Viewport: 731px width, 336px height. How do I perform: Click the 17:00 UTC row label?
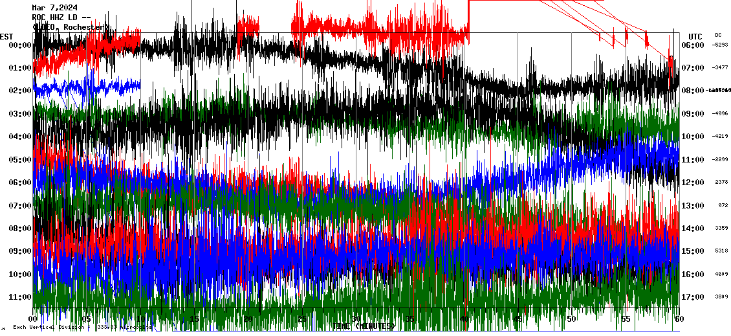point(692,297)
